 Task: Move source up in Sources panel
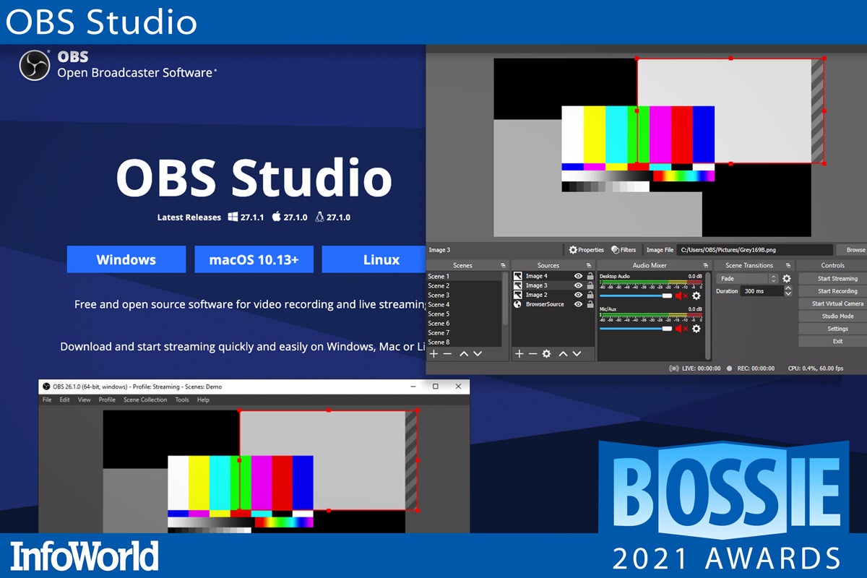pyautogui.click(x=564, y=353)
